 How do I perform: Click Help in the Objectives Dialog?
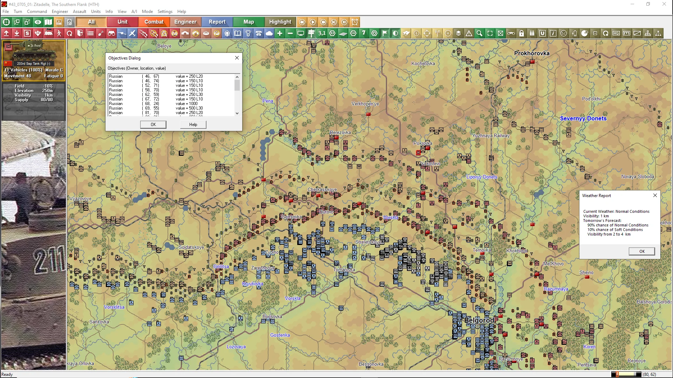pyautogui.click(x=193, y=125)
